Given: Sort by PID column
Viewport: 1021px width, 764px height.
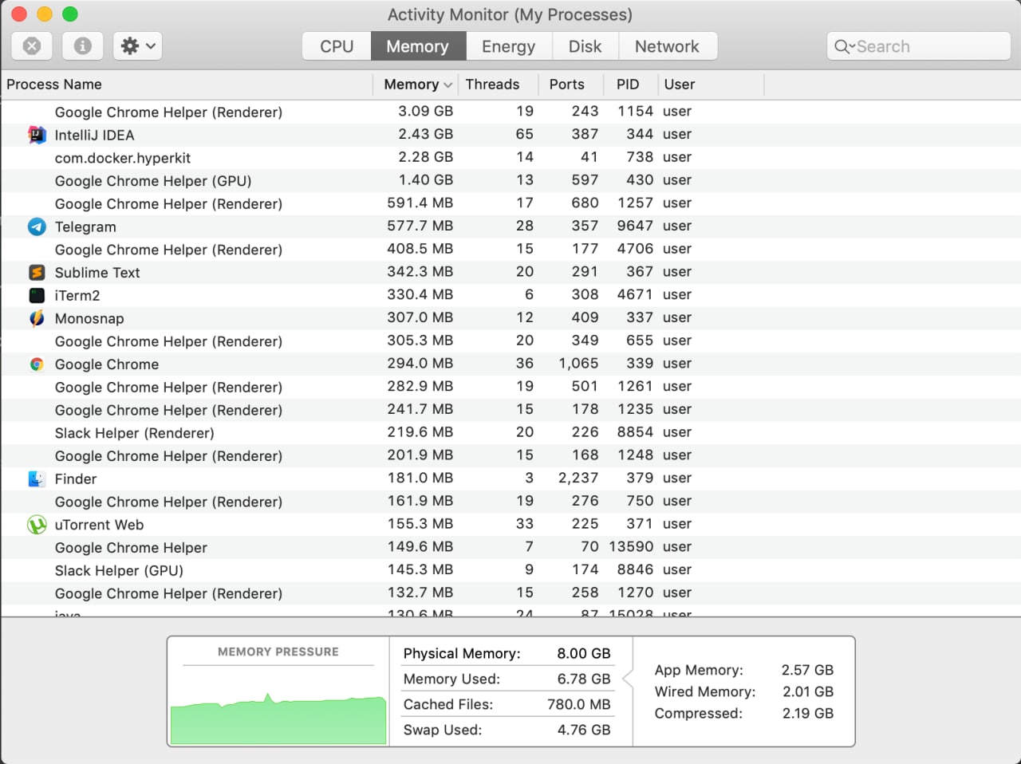Looking at the screenshot, I should click(x=628, y=85).
